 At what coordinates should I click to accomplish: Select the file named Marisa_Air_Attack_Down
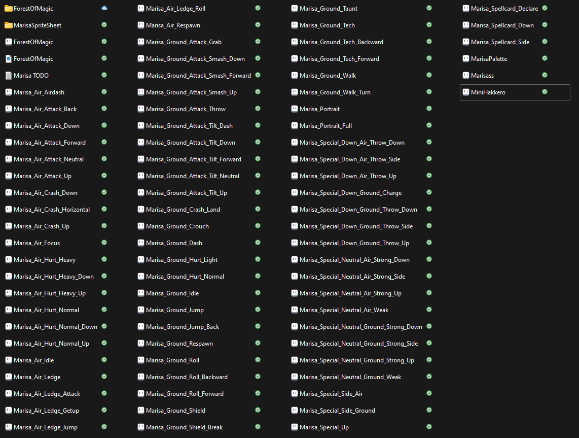pos(47,126)
